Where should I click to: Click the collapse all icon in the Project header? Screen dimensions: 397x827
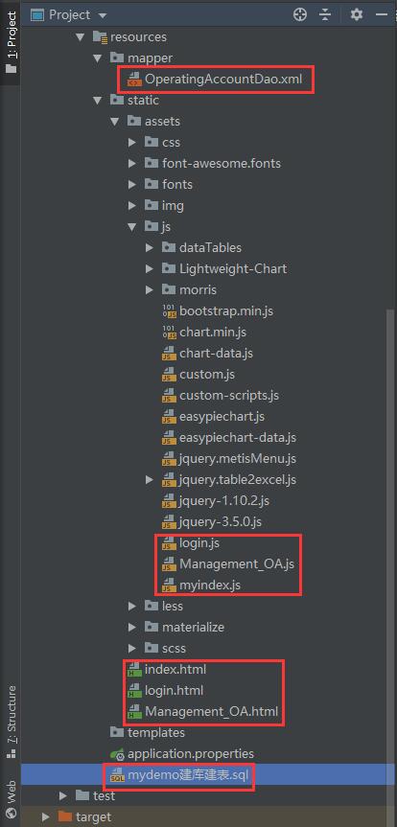pyautogui.click(x=326, y=14)
